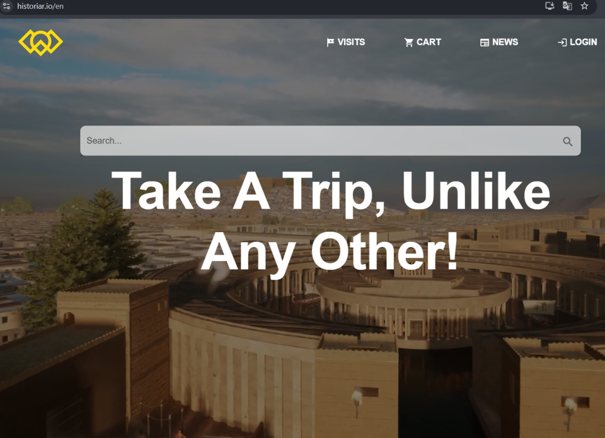The width and height of the screenshot is (605, 438).
Task: Click the shopping cart icon
Action: (409, 42)
